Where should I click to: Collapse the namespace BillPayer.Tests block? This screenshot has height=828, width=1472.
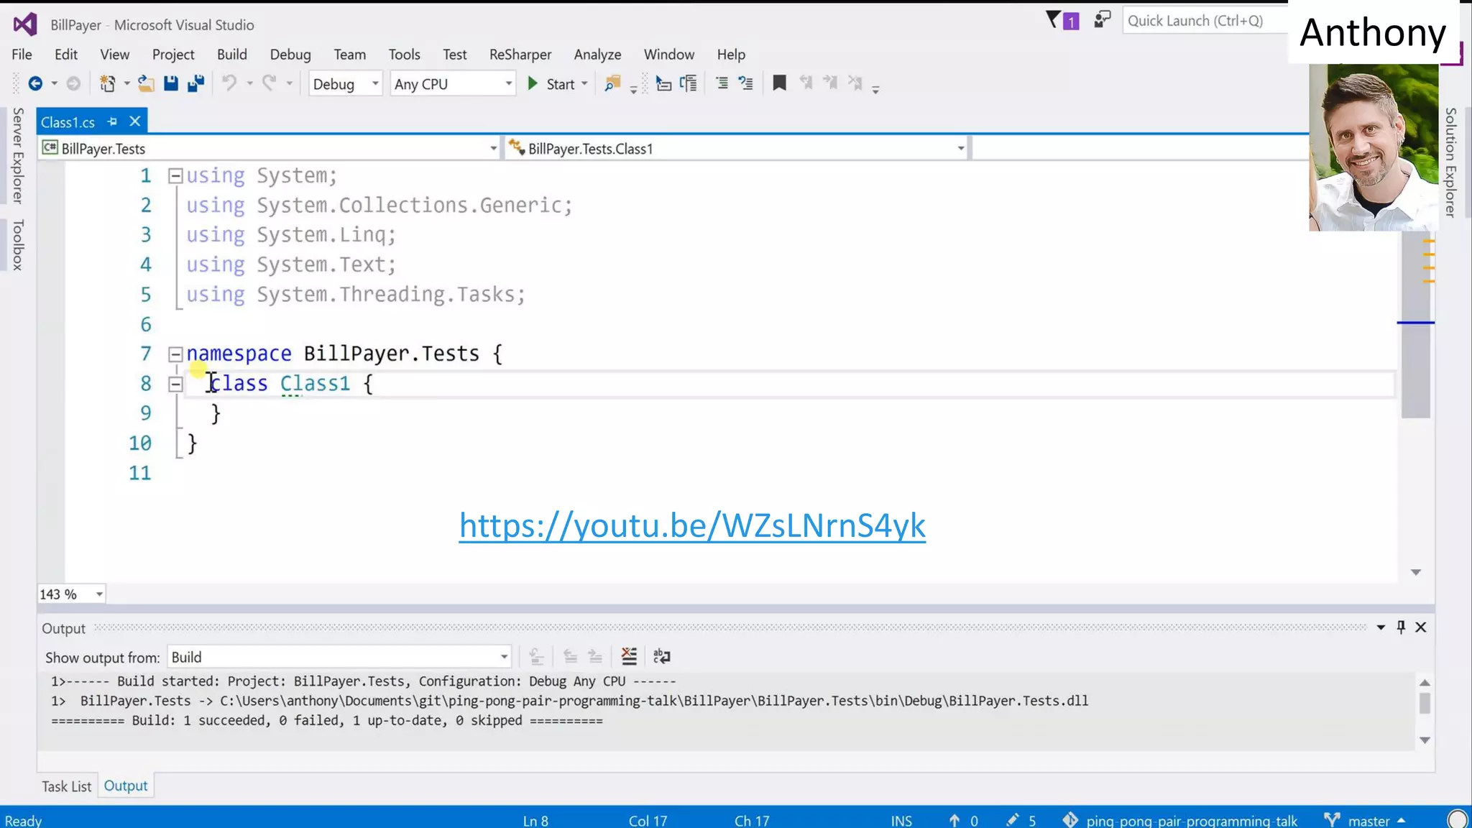175,354
